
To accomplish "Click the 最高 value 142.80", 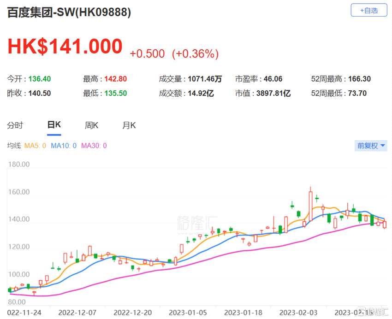I will (x=115, y=79).
